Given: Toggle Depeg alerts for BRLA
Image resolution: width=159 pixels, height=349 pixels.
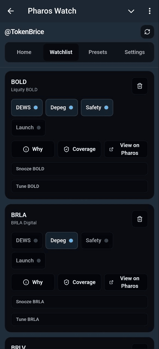Looking at the screenshot, I should pos(62,240).
